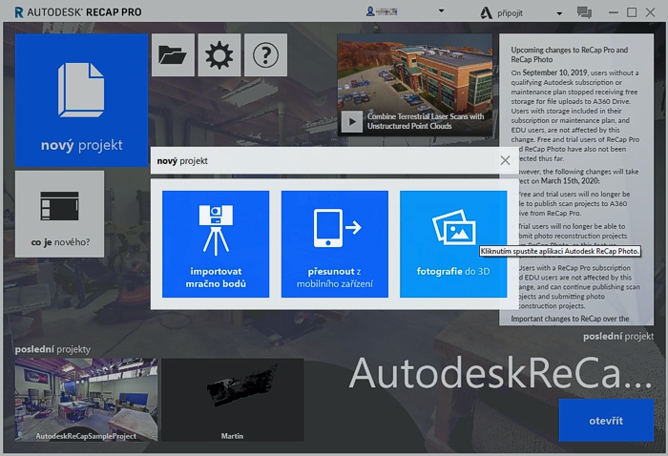
Task: Open the chat feedback icon
Action: (x=584, y=12)
